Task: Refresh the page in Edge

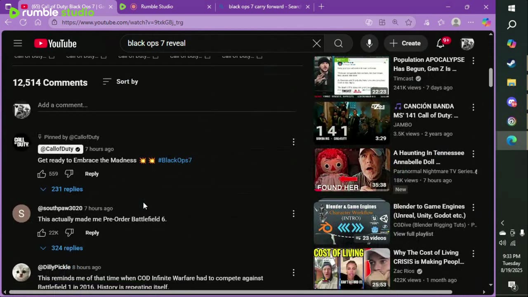Action: click(x=23, y=22)
